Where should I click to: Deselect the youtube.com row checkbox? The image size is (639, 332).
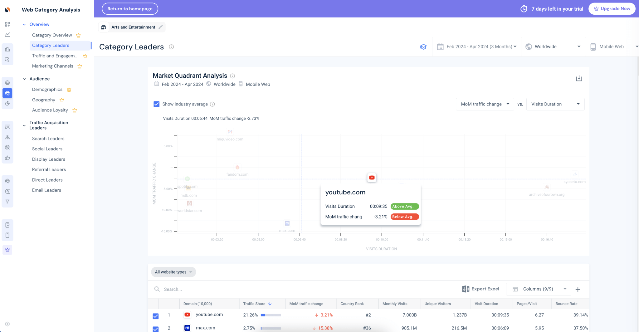[x=155, y=316]
